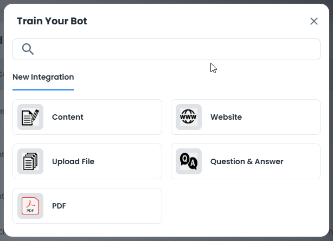Close the Train Your Bot dialog
Image resolution: width=333 pixels, height=241 pixels.
[x=314, y=21]
